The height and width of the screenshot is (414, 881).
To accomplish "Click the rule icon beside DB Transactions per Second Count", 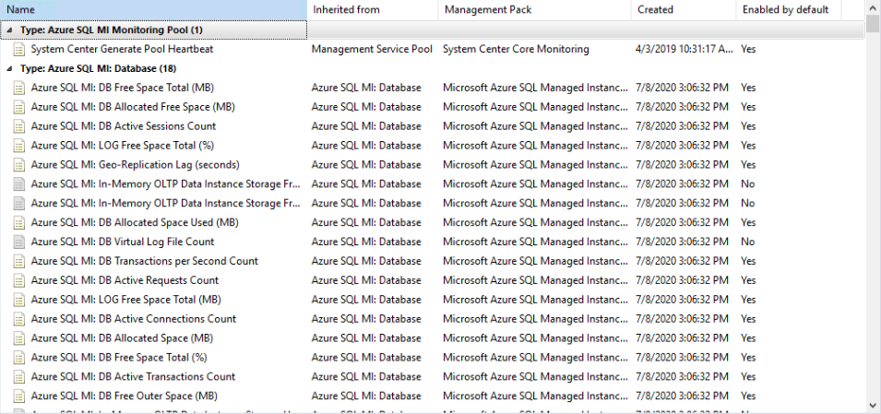I will pyautogui.click(x=19, y=261).
